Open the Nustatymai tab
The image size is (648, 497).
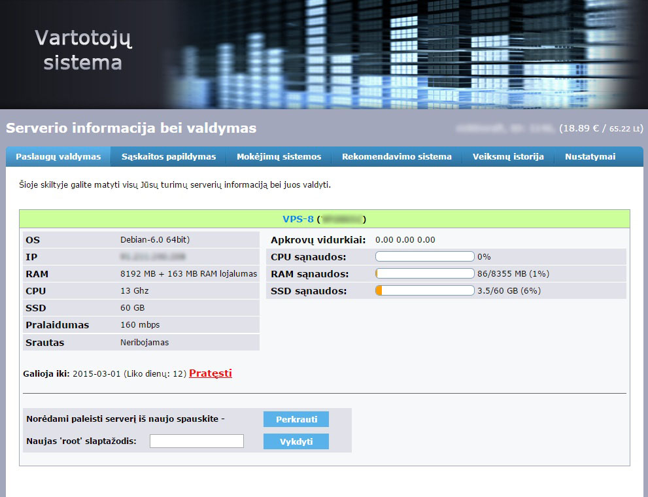[590, 156]
